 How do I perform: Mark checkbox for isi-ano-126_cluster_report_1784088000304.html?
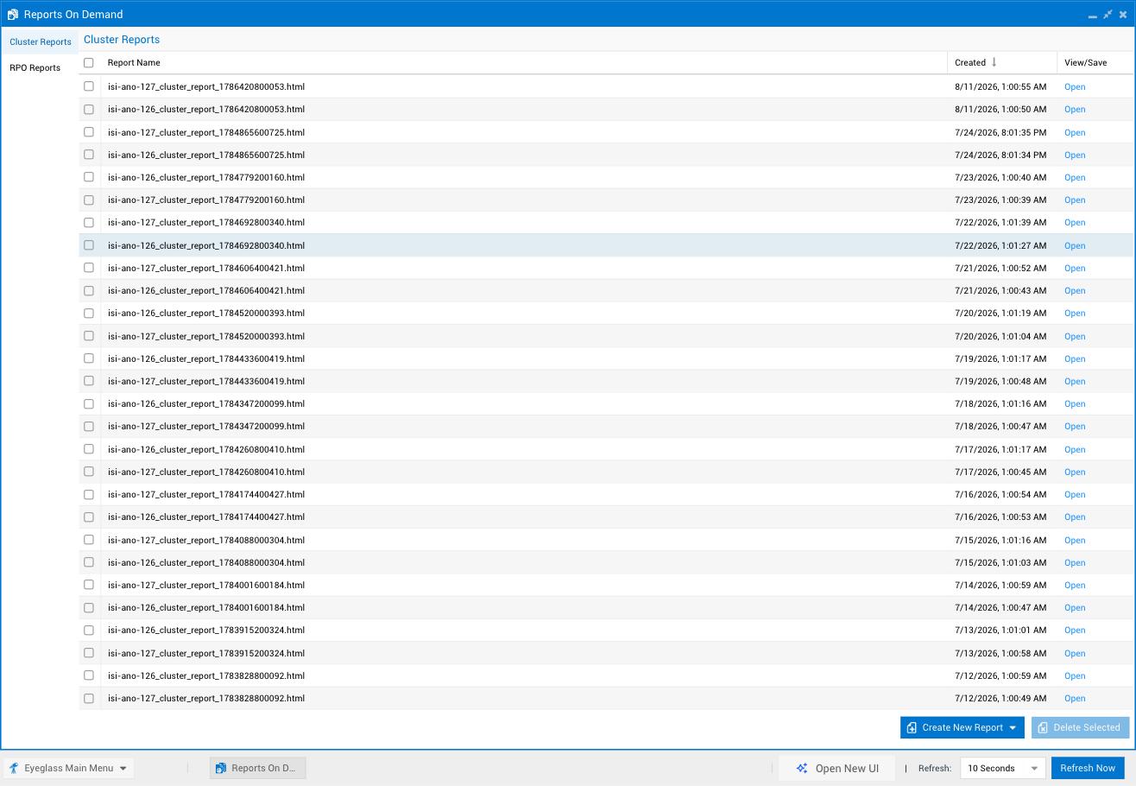(x=89, y=562)
